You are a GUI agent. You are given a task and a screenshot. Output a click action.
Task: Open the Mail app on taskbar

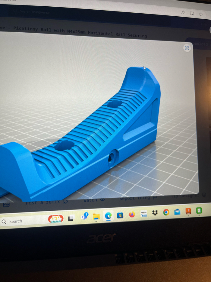coord(177,212)
